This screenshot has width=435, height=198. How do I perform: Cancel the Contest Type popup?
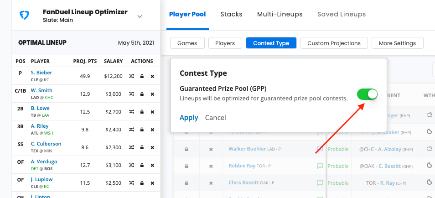[216, 118]
